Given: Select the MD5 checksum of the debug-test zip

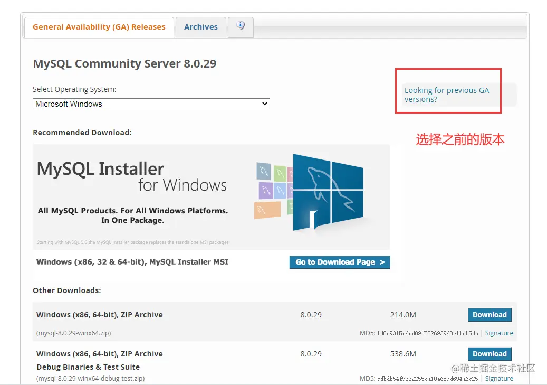Looking at the screenshot, I should (x=428, y=379).
